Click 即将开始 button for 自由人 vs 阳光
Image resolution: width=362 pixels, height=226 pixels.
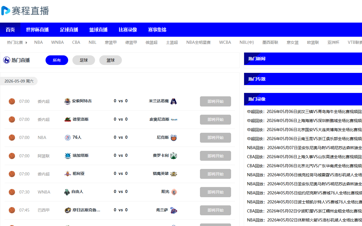(x=216, y=192)
